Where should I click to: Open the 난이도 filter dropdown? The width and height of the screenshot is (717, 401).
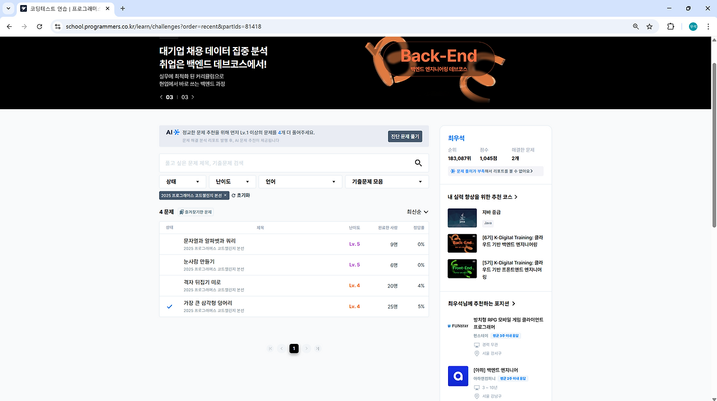(232, 181)
